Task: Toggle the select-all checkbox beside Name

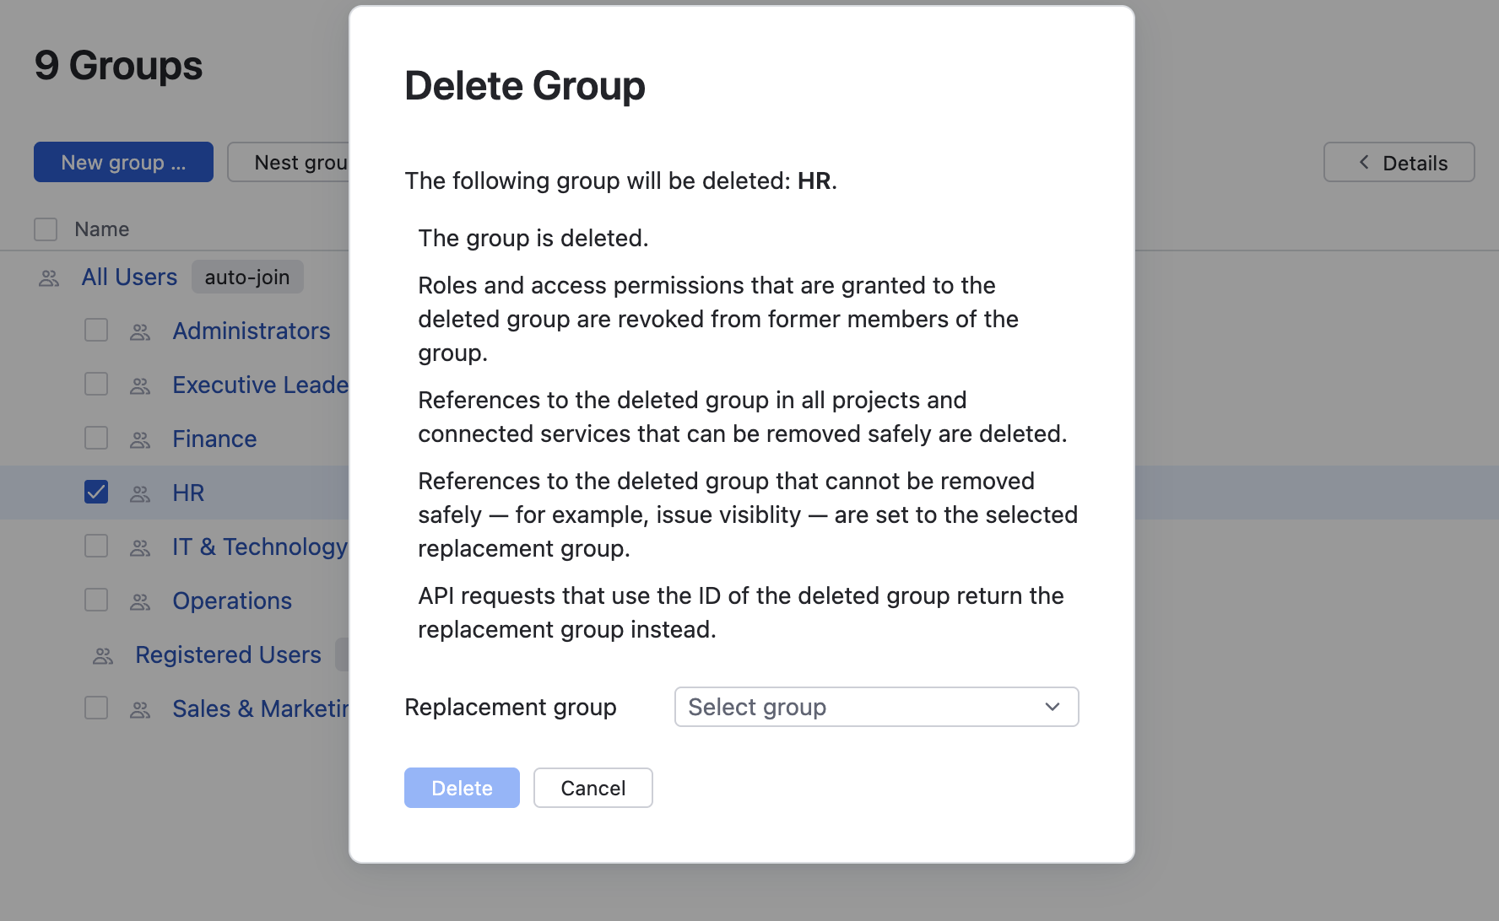Action: [46, 229]
